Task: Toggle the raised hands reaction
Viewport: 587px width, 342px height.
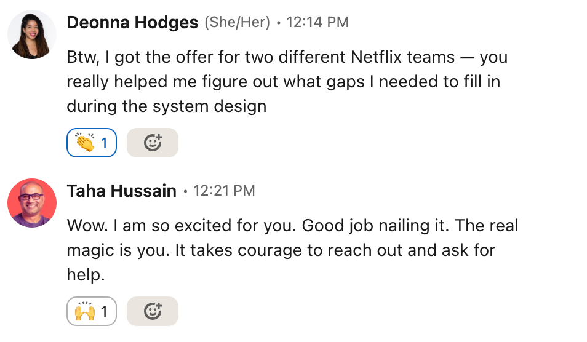Action: (x=92, y=312)
